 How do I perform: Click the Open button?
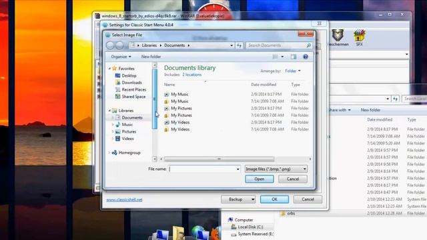(x=260, y=179)
